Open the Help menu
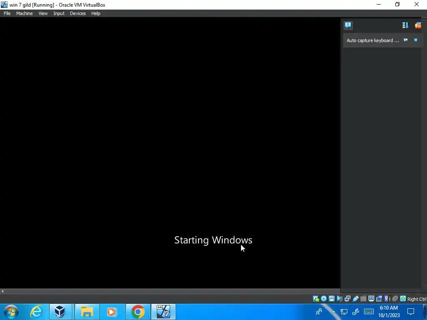427x320 pixels. point(95,13)
